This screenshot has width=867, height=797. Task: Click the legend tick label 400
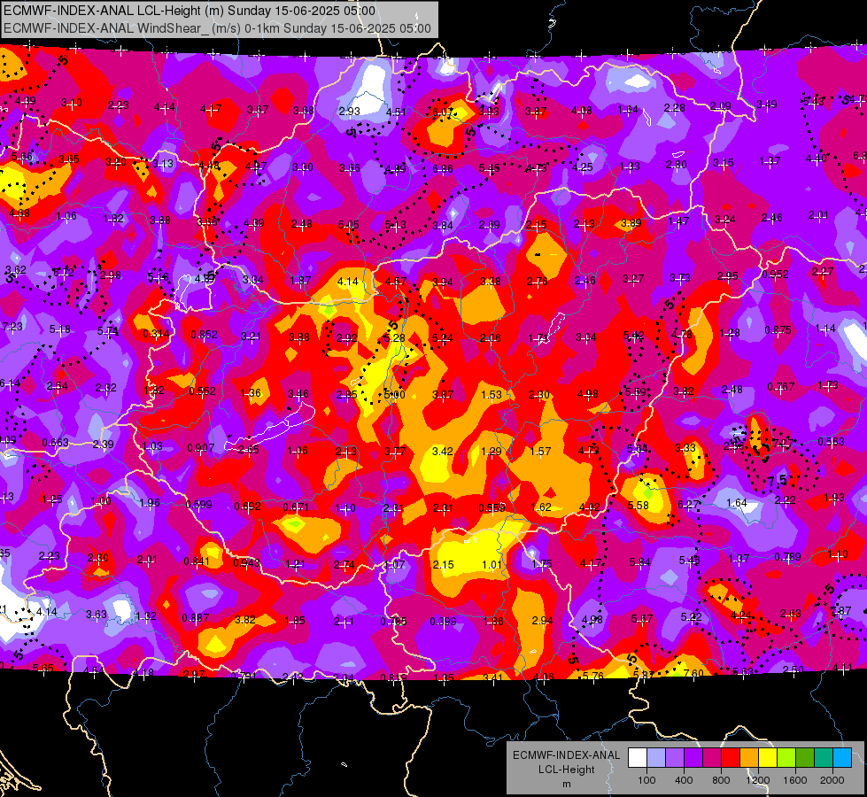point(684,780)
